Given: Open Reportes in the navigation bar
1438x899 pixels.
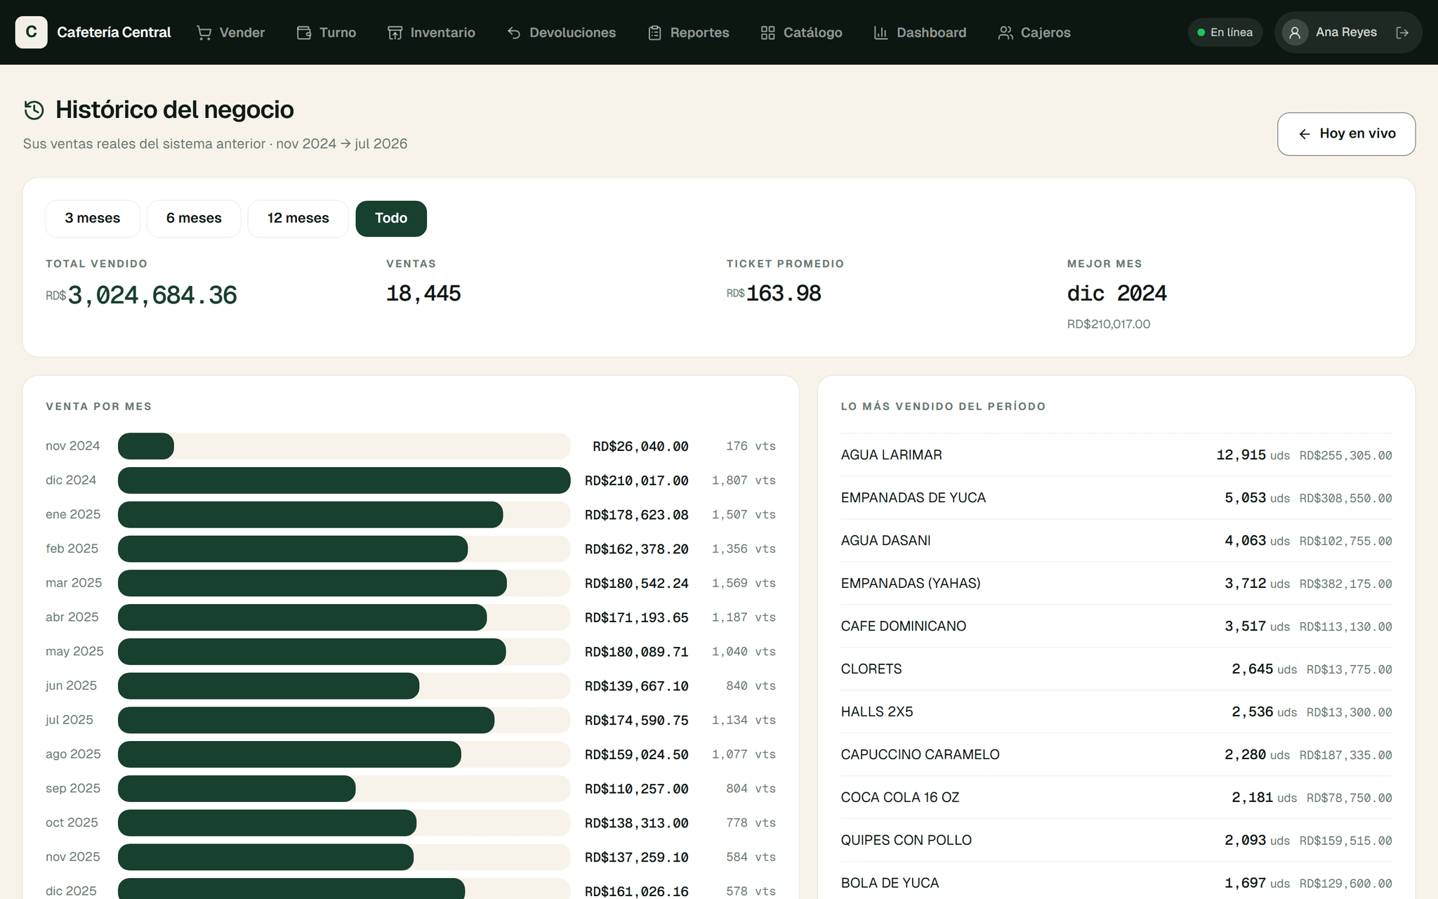Looking at the screenshot, I should click(x=689, y=33).
